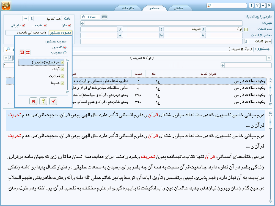275x206 pixels.
Task: Select the نامحدود radio button
Action: (x=65, y=47)
